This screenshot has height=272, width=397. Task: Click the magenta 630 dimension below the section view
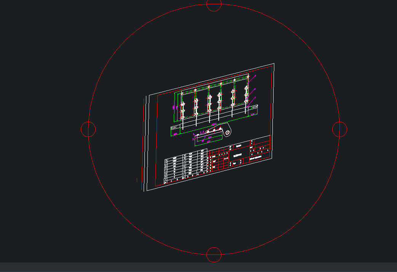pos(208,141)
